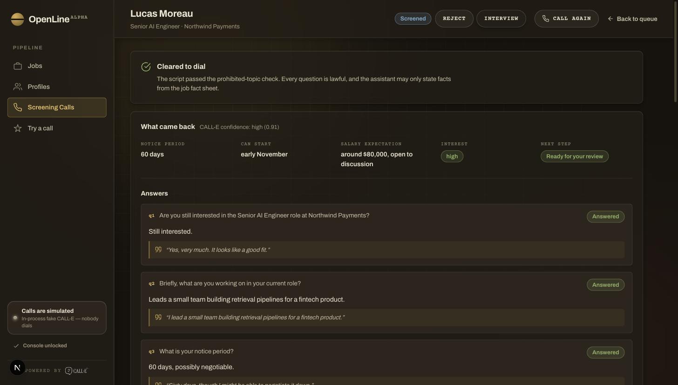Click the high interest badge
Image resolution: width=678 pixels, height=385 pixels.
point(452,156)
